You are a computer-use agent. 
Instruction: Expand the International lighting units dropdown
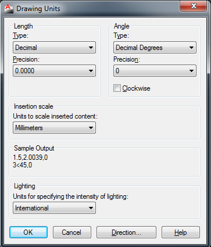click(x=54, y=208)
